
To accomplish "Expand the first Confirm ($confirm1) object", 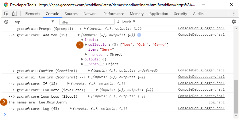I will pos(89,70).
